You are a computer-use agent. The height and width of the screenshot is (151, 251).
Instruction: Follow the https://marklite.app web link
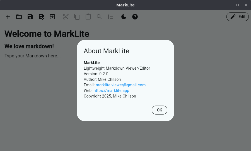coord(111,91)
